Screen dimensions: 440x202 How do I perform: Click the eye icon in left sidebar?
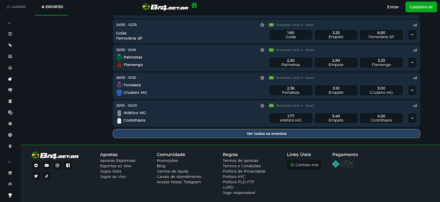(10, 102)
